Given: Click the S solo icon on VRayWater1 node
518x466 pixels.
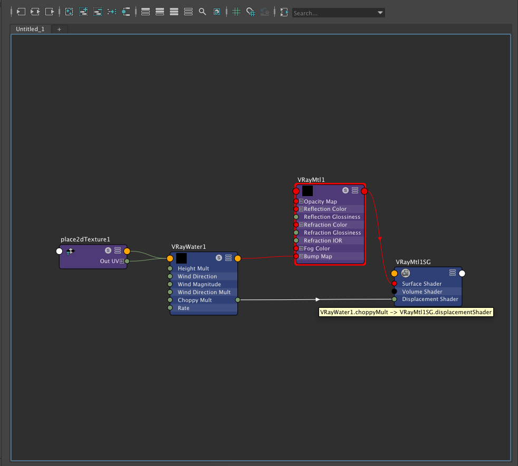Looking at the screenshot, I should pyautogui.click(x=219, y=258).
